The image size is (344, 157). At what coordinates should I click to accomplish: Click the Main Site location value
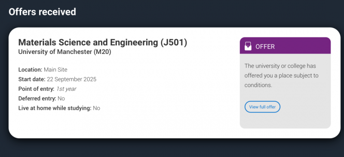[x=55, y=70]
